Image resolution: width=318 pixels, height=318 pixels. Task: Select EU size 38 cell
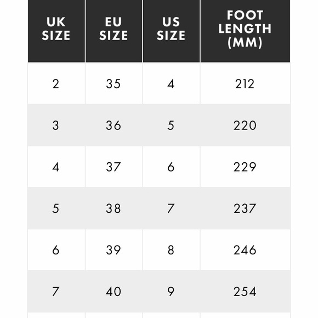click(114, 208)
